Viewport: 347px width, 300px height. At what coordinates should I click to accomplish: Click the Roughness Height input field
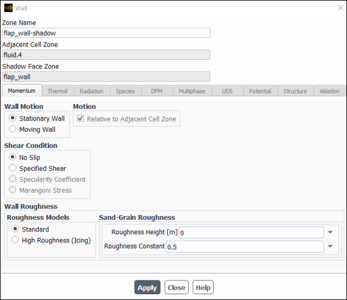(x=251, y=233)
